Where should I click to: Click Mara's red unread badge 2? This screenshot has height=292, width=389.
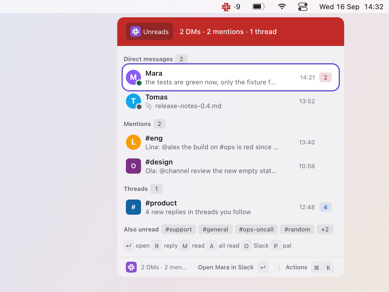326,77
